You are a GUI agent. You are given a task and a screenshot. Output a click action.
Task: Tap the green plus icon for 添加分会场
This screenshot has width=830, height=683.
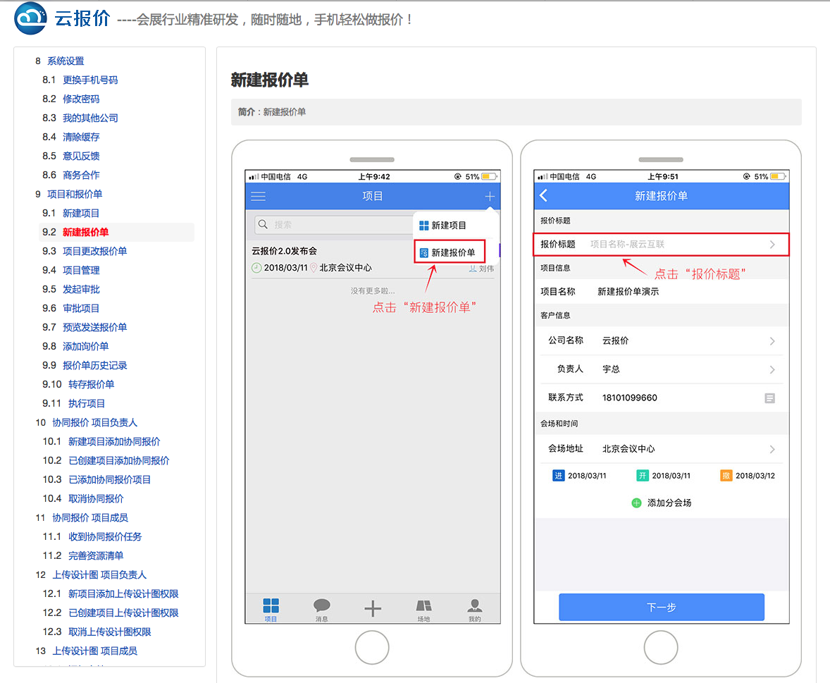pyautogui.click(x=636, y=503)
